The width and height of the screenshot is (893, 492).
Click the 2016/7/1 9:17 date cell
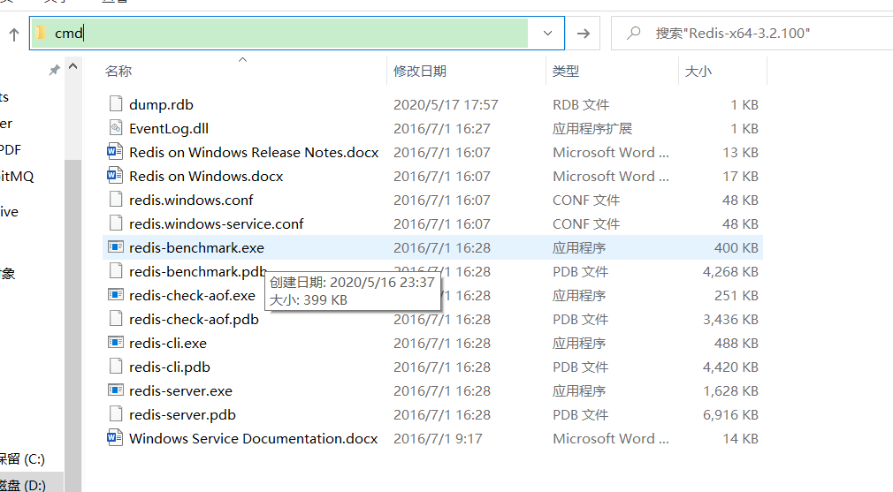point(438,439)
